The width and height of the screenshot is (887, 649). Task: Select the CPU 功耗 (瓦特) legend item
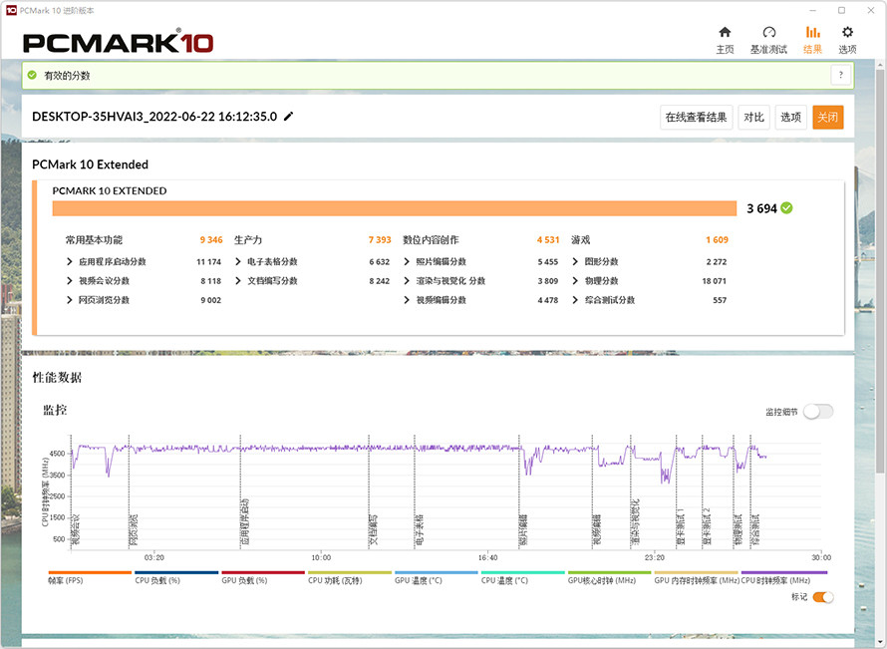[350, 577]
